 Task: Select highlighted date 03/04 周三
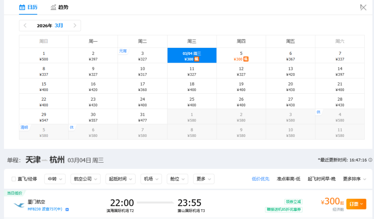coord(192,56)
